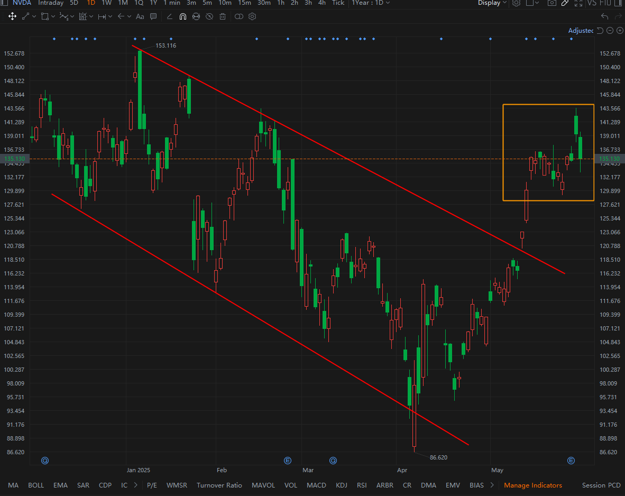The image size is (625, 496).
Task: Show more sub-indicators arrow after BIAS
Action: (492, 485)
